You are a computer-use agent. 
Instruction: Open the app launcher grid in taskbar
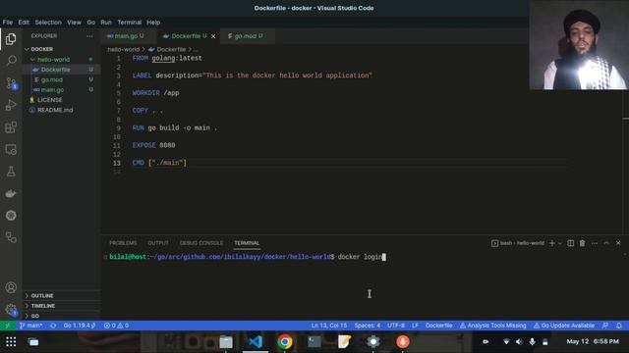(x=11, y=342)
